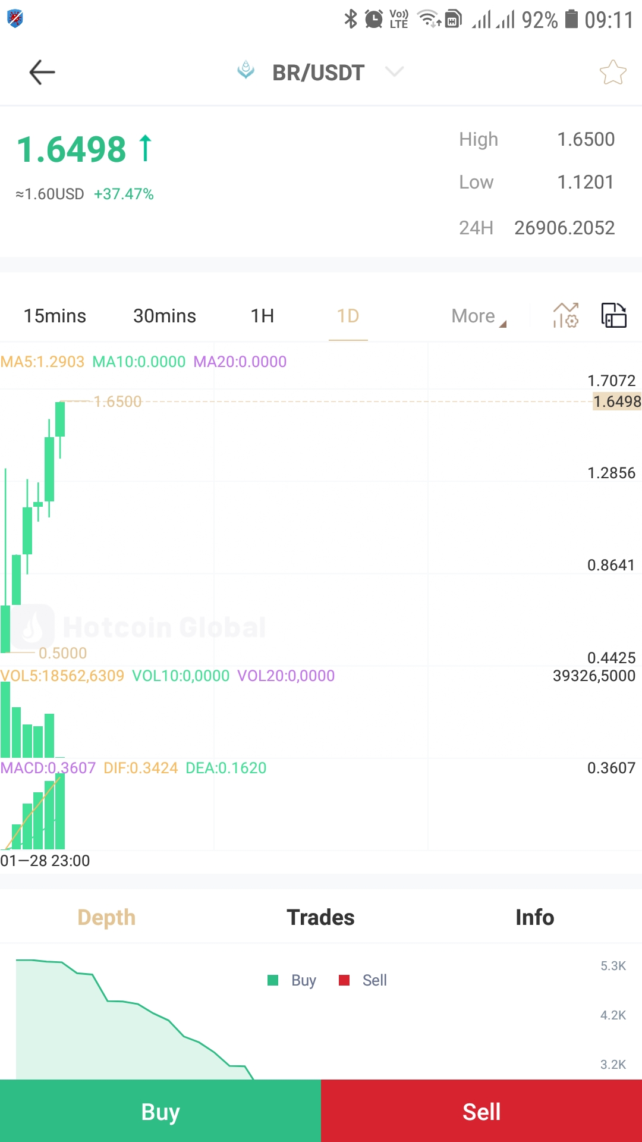Tap the fullscreen chart layout icon

614,315
